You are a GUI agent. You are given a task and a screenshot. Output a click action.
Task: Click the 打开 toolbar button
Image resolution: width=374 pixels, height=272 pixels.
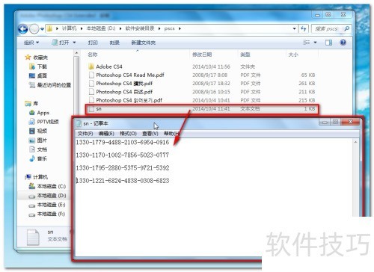click(x=61, y=43)
